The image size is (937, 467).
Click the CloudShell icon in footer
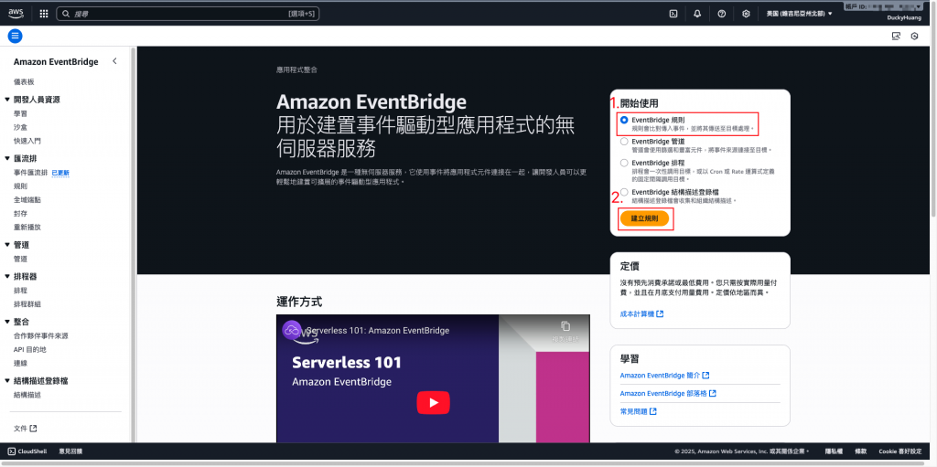(x=11, y=451)
